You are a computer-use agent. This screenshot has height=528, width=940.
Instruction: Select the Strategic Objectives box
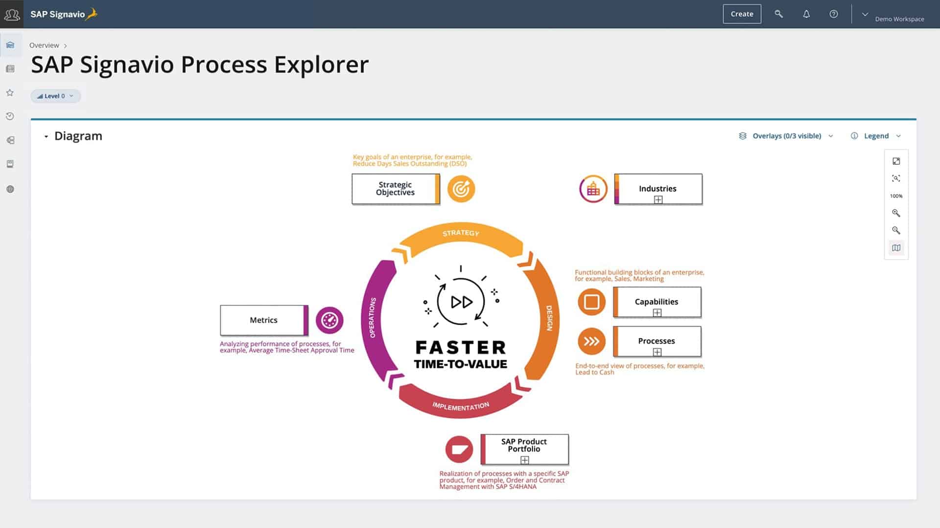395,189
